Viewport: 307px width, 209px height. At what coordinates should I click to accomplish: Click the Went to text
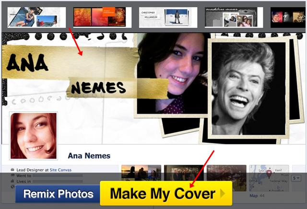24,175
